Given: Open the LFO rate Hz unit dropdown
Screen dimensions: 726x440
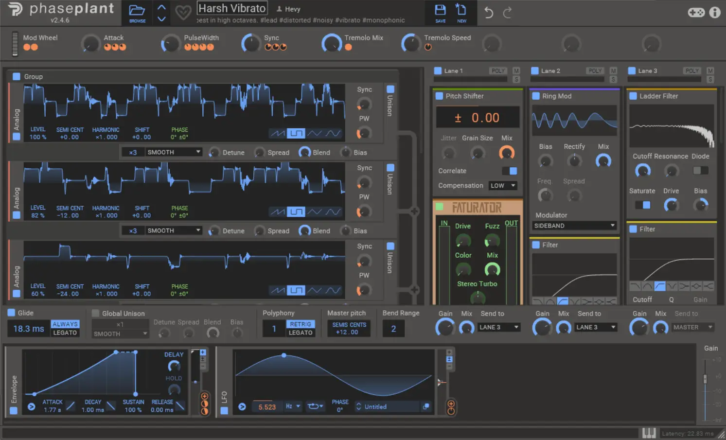Looking at the screenshot, I should (293, 406).
